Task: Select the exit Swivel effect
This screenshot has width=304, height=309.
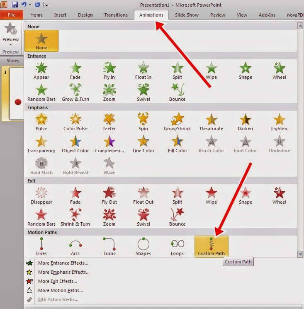Action: click(143, 217)
